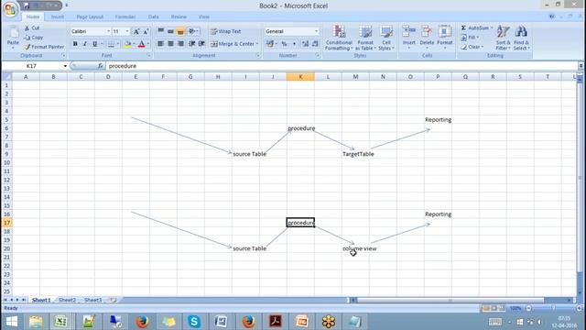This screenshot has width=586, height=330.
Task: Toggle Underline formatting
Action: 95,44
